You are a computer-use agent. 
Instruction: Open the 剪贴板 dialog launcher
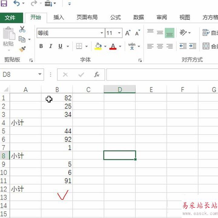coord(31,60)
